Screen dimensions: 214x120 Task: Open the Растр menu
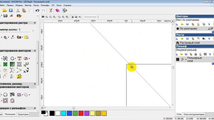(36, 5)
